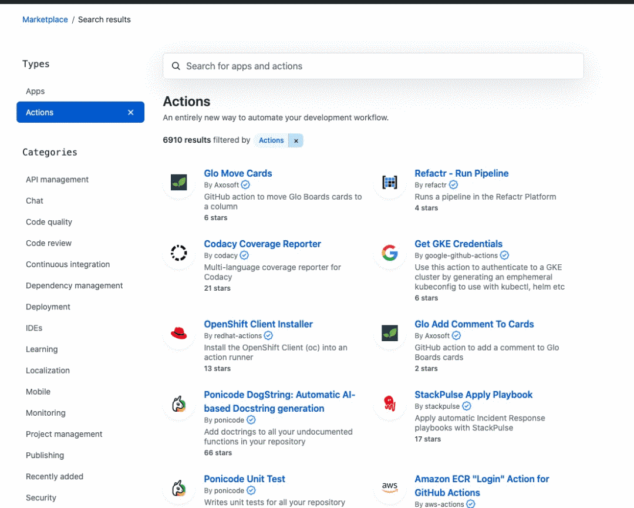Remove the Actions filter via sidebar X
The height and width of the screenshot is (508, 634).
(130, 112)
